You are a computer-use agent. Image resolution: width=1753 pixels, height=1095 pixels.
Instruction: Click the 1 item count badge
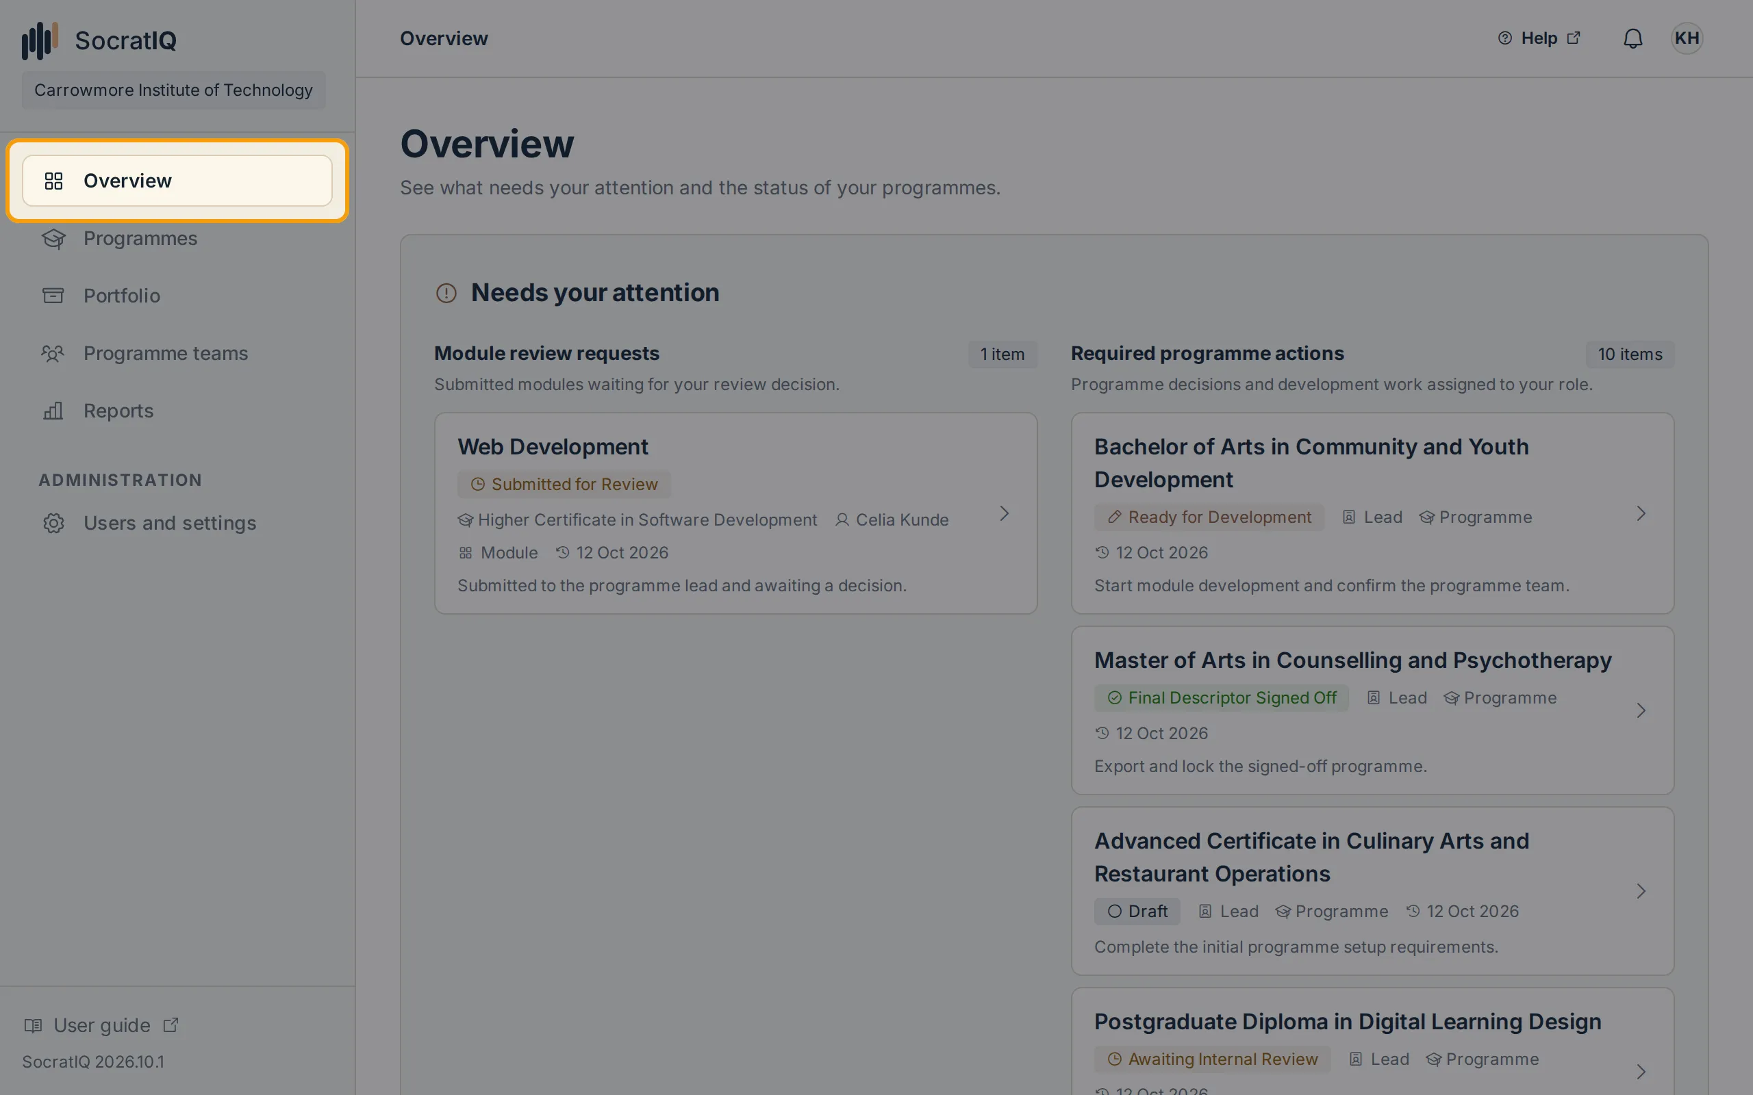pyautogui.click(x=1002, y=354)
